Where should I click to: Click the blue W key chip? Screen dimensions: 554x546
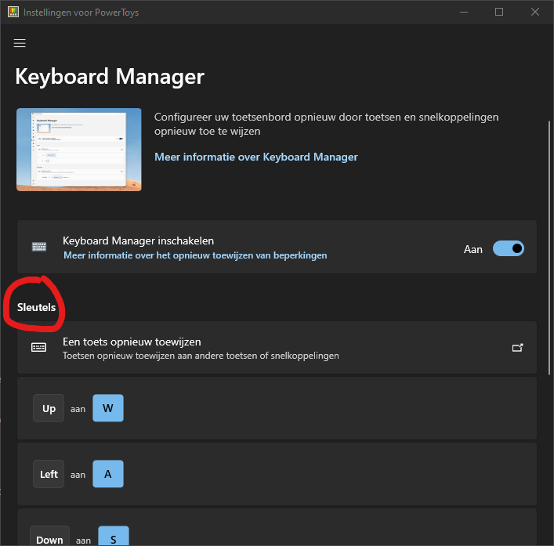[x=108, y=408]
